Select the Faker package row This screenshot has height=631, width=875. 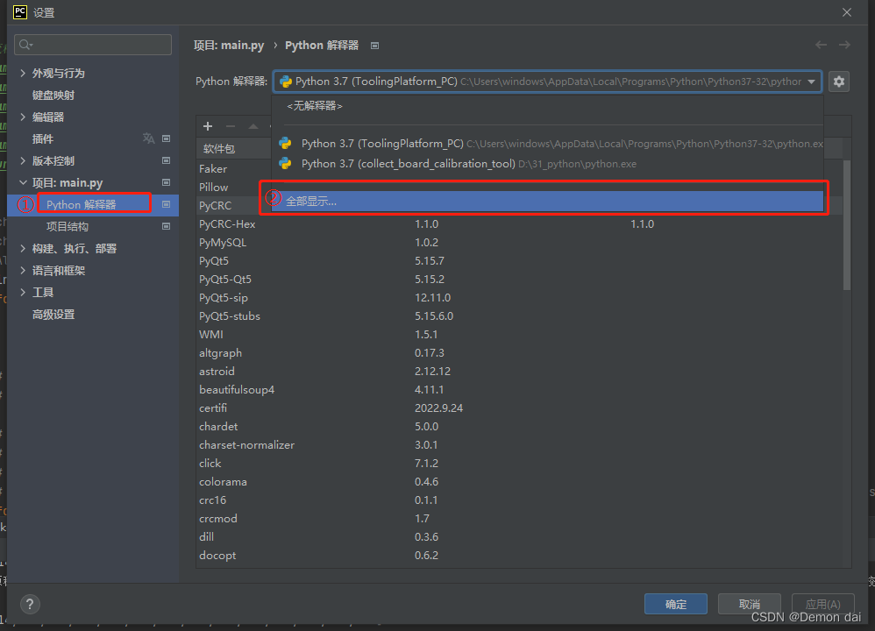[x=234, y=168]
